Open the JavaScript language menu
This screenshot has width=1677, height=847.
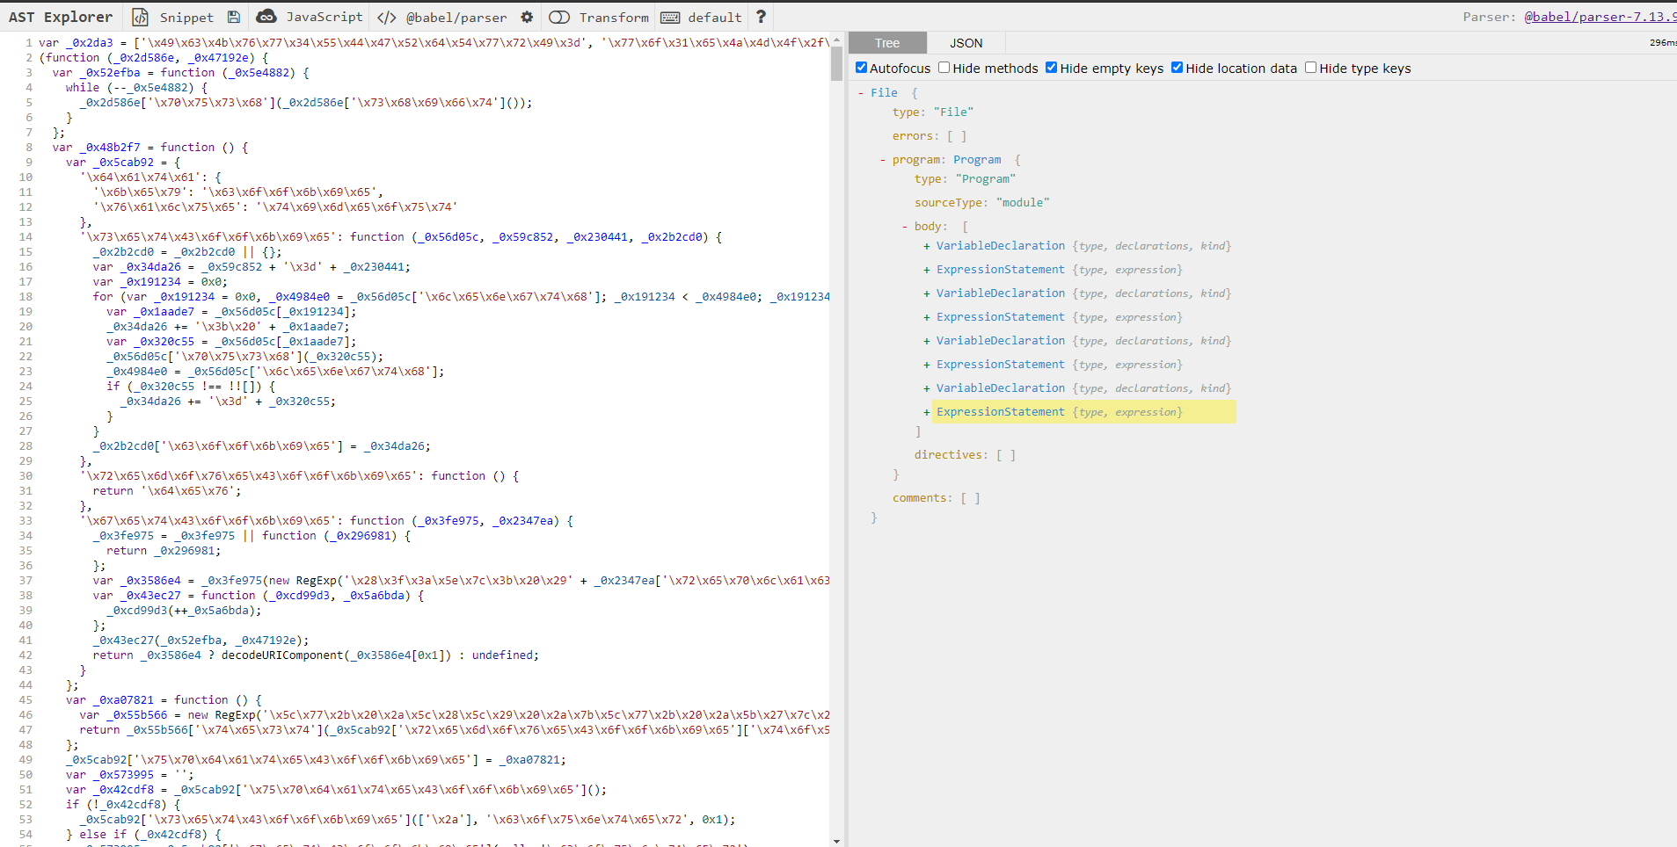coord(324,17)
